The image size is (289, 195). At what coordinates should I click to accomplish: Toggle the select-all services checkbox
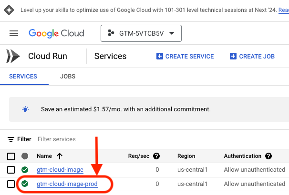[x=11, y=156]
